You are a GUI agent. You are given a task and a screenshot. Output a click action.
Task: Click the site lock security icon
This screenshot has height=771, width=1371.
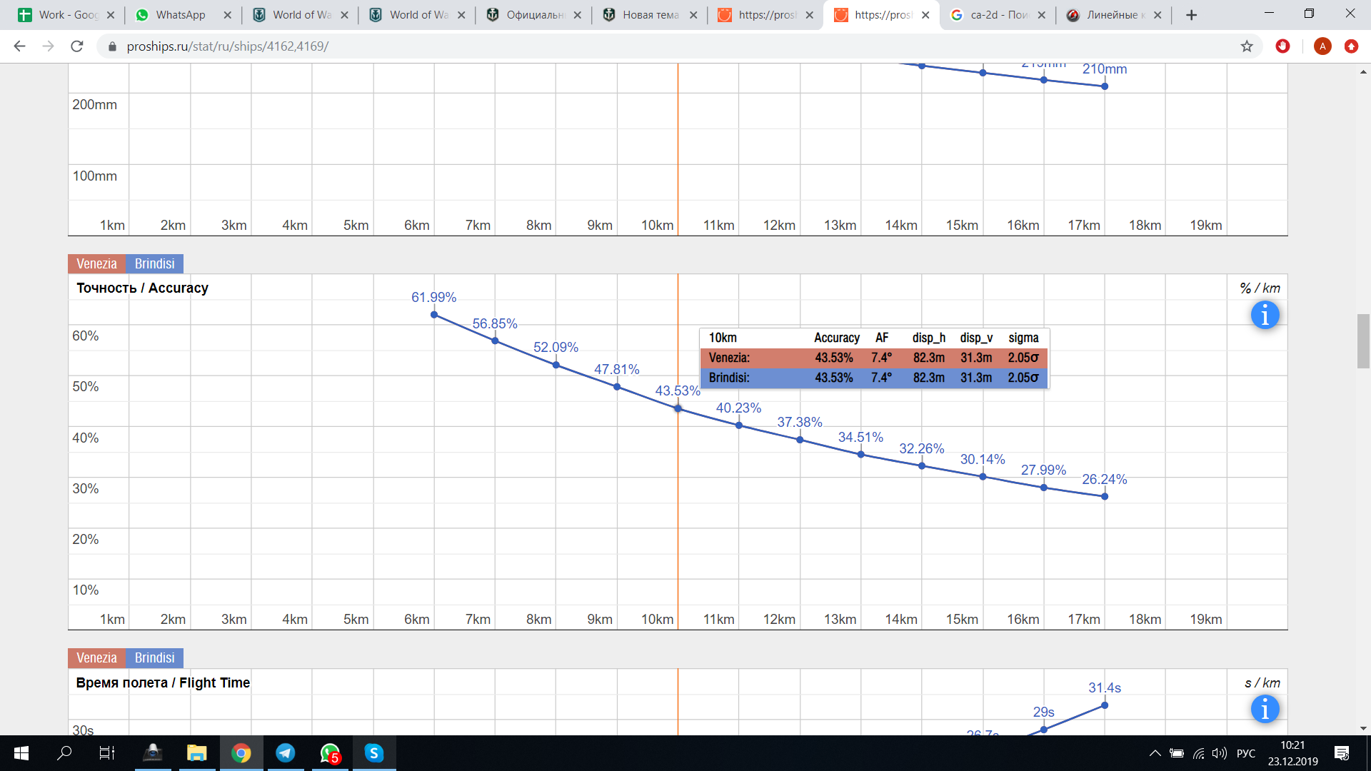click(112, 46)
